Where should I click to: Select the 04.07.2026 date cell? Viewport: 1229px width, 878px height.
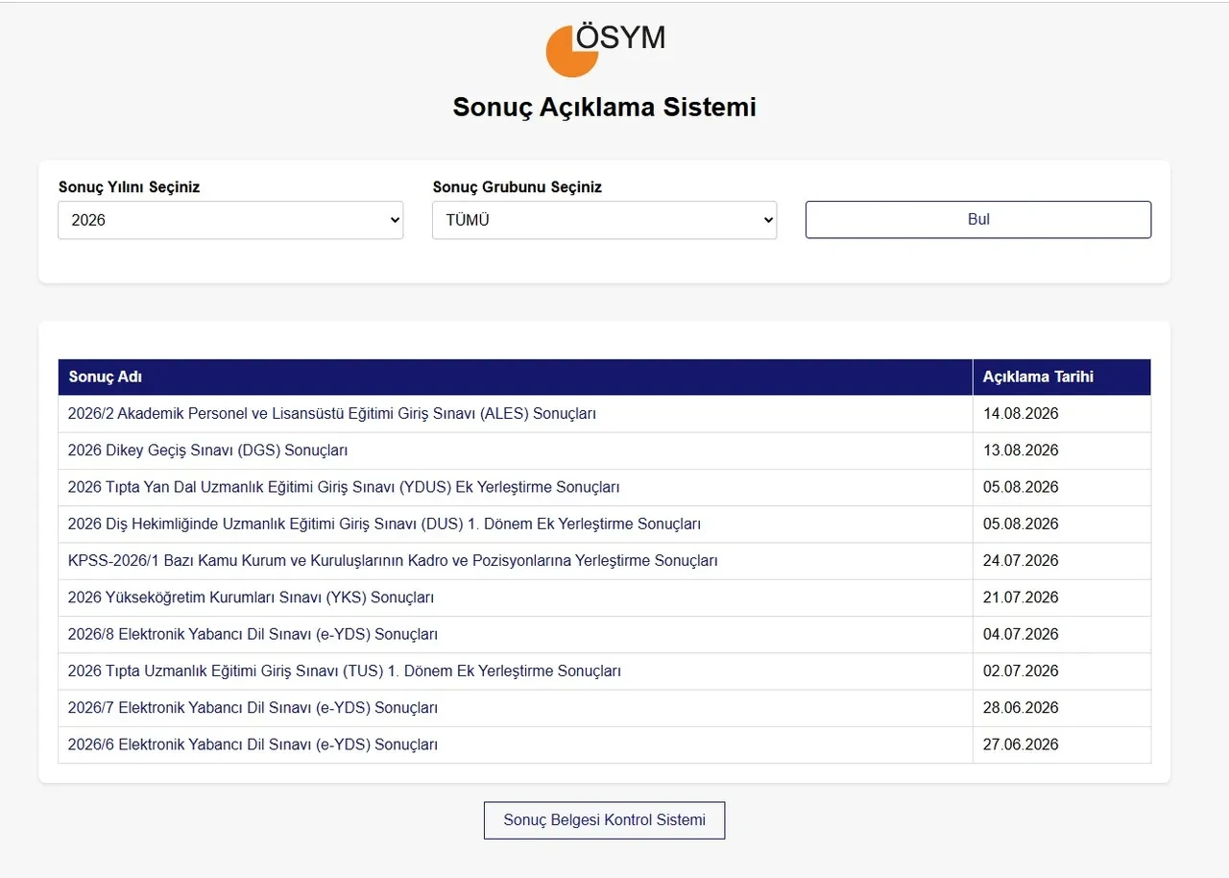click(x=1062, y=634)
